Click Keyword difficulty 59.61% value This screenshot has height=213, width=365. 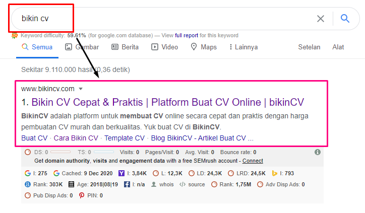77,35
